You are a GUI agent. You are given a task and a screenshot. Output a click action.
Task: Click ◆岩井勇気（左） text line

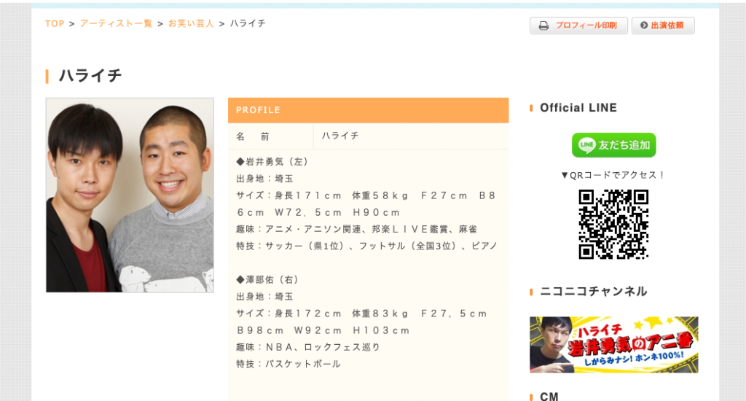pos(272,162)
